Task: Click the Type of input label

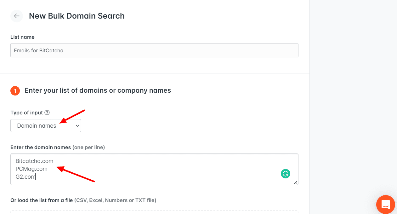Action: 26,113
